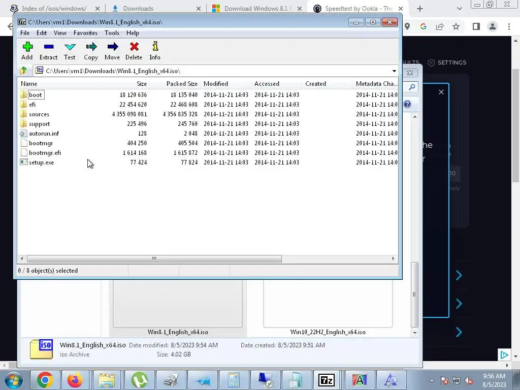Screen dimensions: 520x390
Task: Open the View menu
Action: click(60, 33)
